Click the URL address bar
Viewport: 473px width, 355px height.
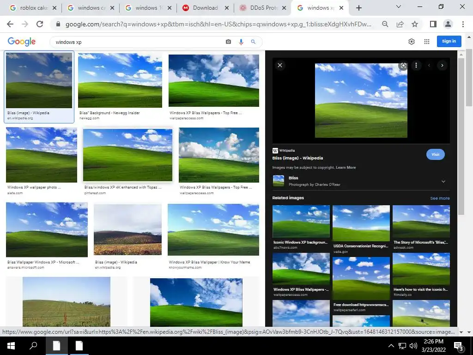point(218,24)
